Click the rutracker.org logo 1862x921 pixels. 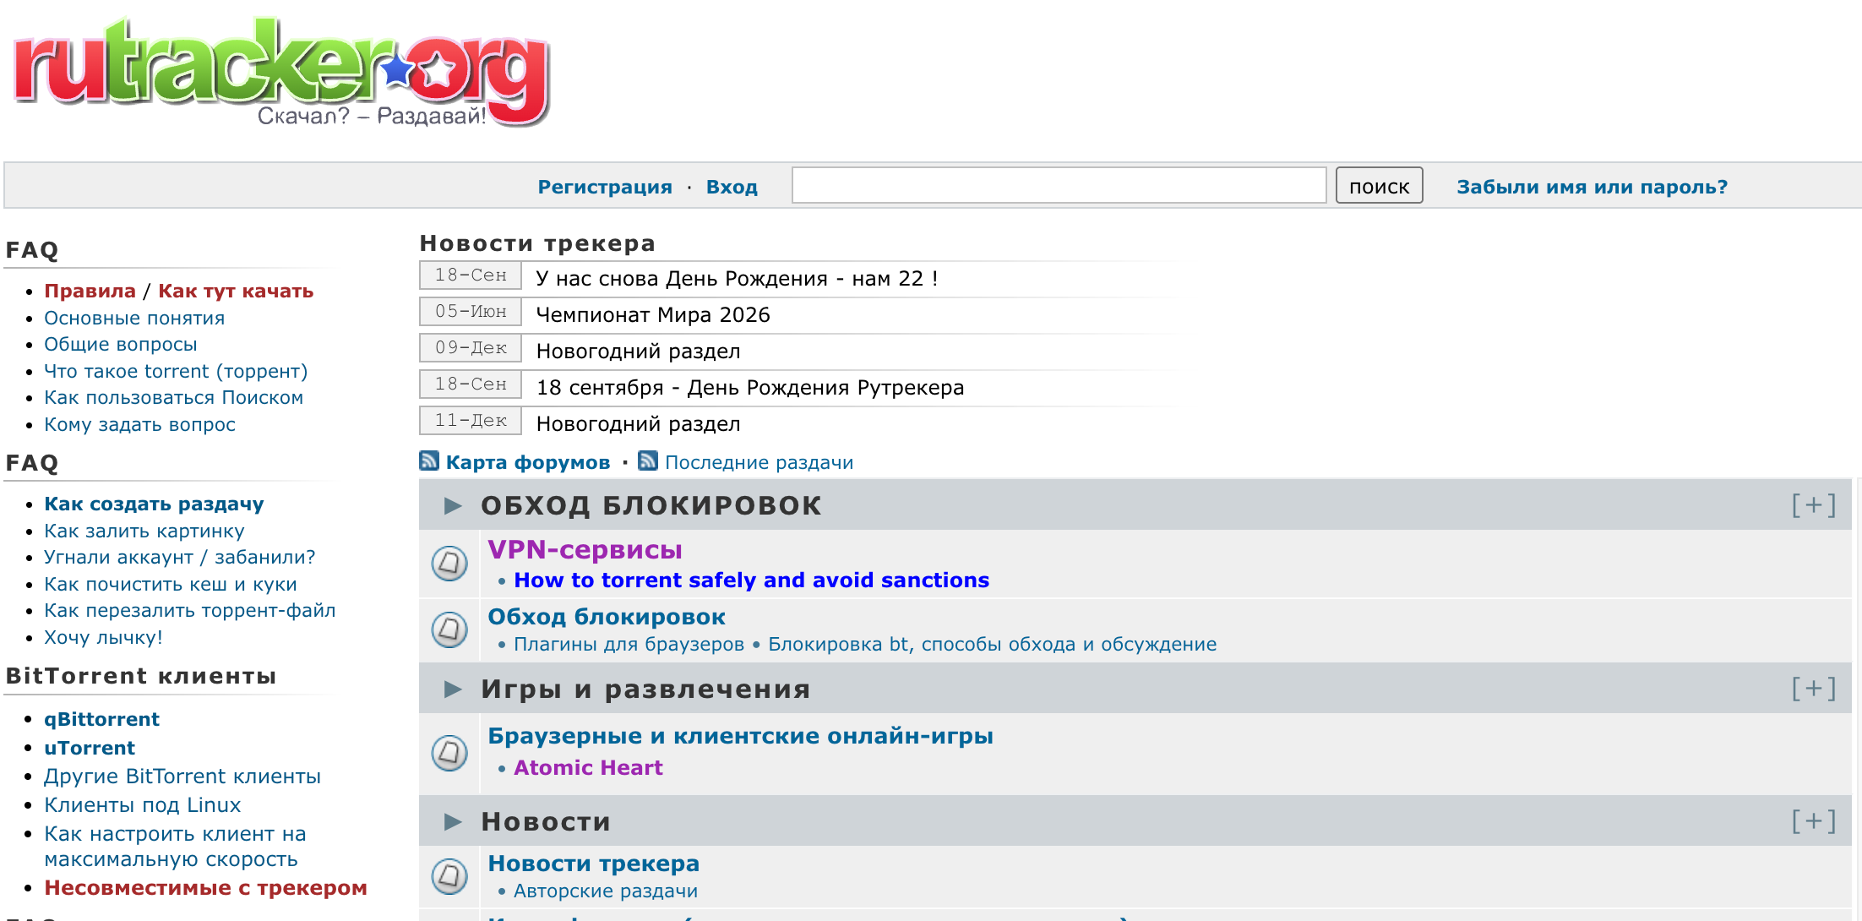(281, 72)
